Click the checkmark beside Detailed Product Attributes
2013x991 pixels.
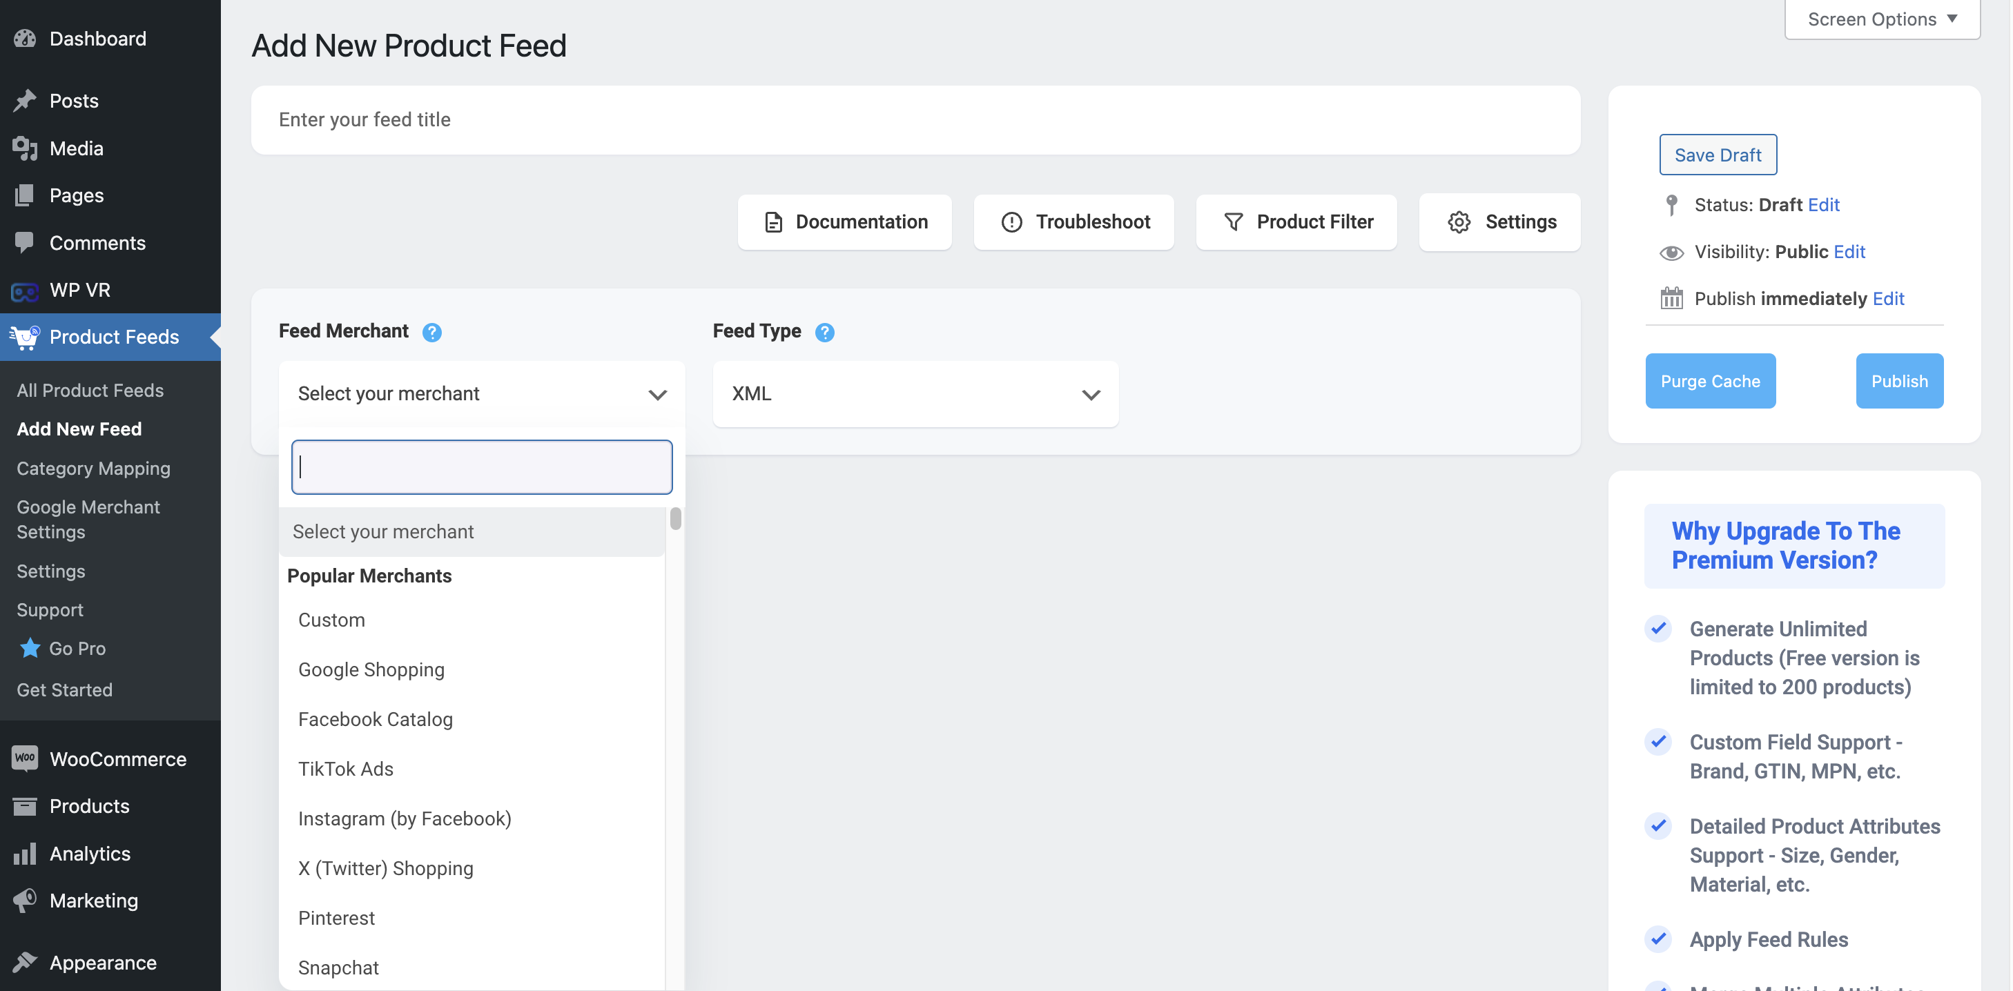click(1658, 826)
